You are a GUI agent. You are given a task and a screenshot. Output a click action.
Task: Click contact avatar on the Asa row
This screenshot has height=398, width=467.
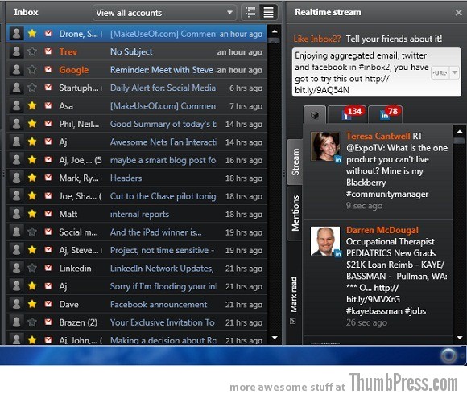(x=17, y=105)
